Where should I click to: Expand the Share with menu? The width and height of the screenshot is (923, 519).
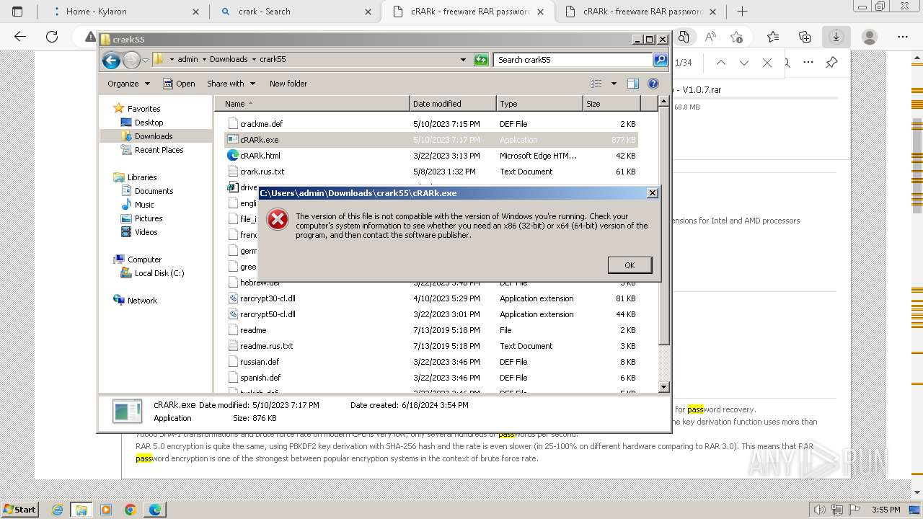[231, 84]
